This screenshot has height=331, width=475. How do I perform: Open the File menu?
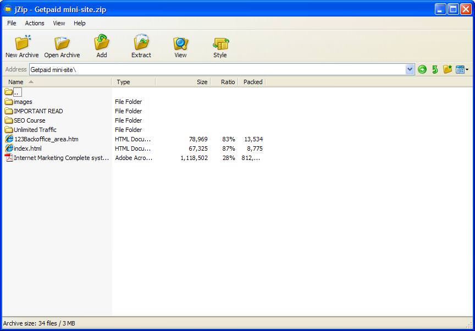(x=11, y=23)
